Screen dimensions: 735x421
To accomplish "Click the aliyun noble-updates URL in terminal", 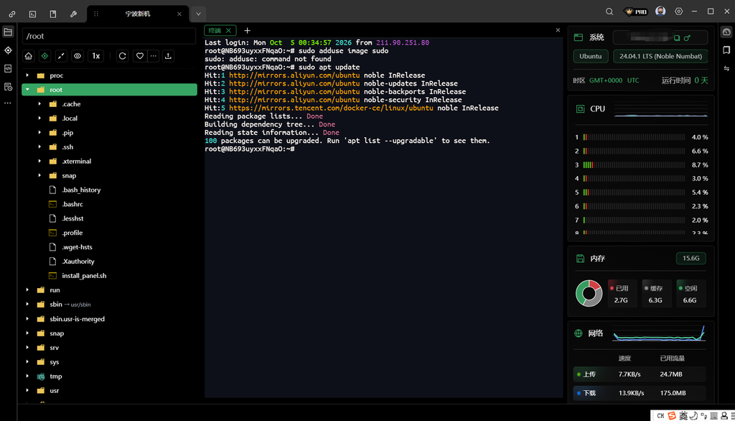I will click(294, 83).
